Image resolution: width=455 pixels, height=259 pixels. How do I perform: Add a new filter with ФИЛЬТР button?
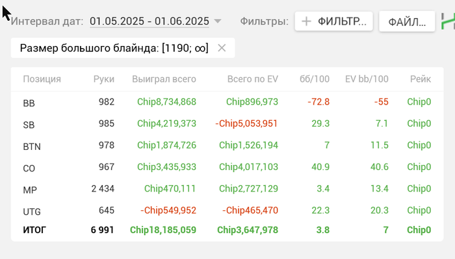click(x=333, y=21)
